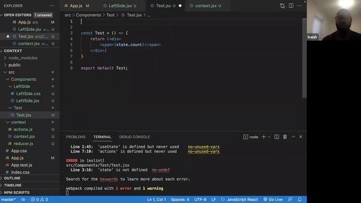
Task: Click feedback icon in status bar
Action: point(290,200)
